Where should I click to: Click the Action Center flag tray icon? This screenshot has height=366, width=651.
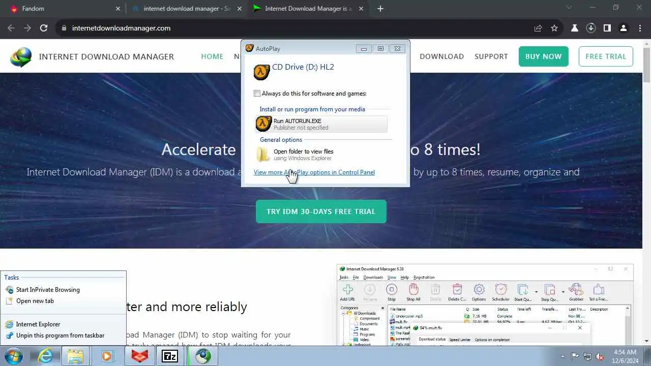coord(575,356)
